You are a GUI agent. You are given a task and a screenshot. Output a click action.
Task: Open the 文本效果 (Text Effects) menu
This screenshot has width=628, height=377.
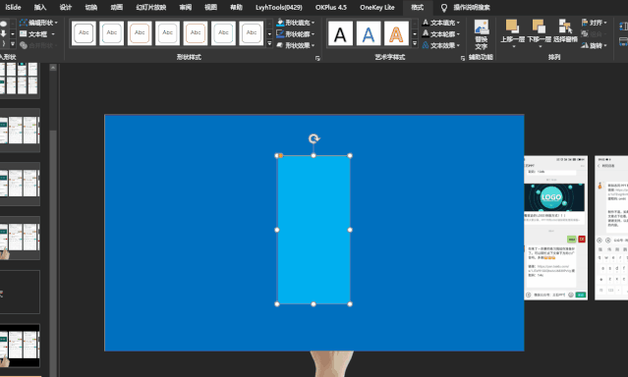click(440, 45)
